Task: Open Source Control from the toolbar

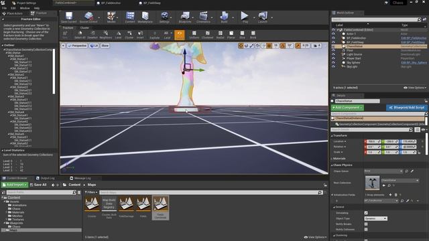Action: tap(88, 17)
